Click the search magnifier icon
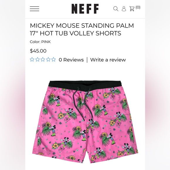The height and width of the screenshot is (170, 170). (116, 9)
